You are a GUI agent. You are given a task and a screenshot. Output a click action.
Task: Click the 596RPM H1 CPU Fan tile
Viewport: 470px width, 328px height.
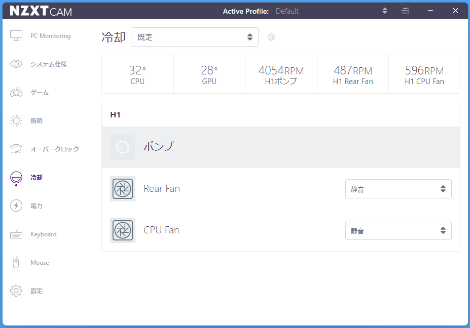coord(424,74)
